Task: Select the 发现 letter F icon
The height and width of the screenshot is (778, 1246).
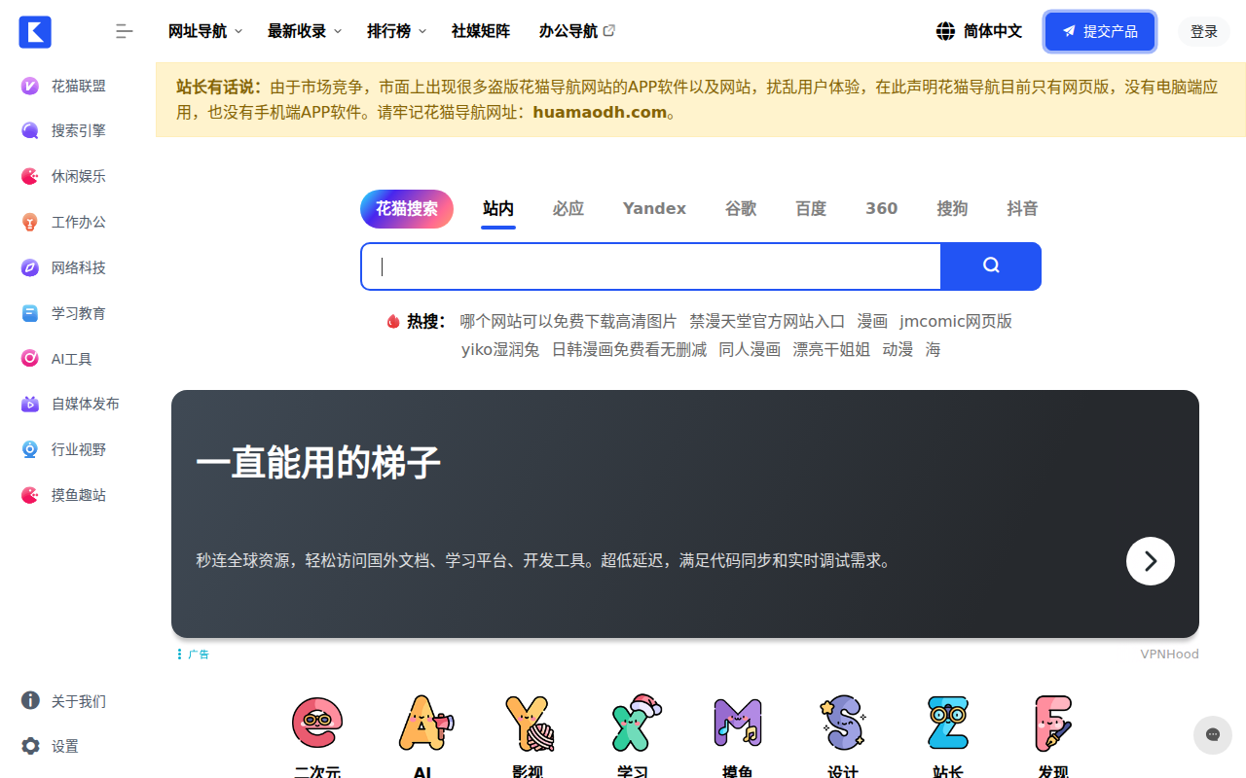Action: tap(1053, 723)
